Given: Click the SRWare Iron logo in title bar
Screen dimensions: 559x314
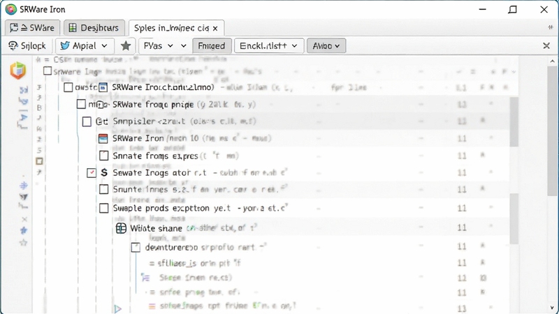Looking at the screenshot, I should tap(10, 10).
